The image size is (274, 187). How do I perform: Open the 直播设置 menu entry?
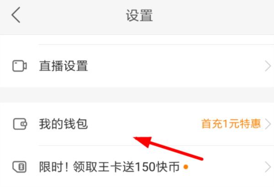pos(137,66)
